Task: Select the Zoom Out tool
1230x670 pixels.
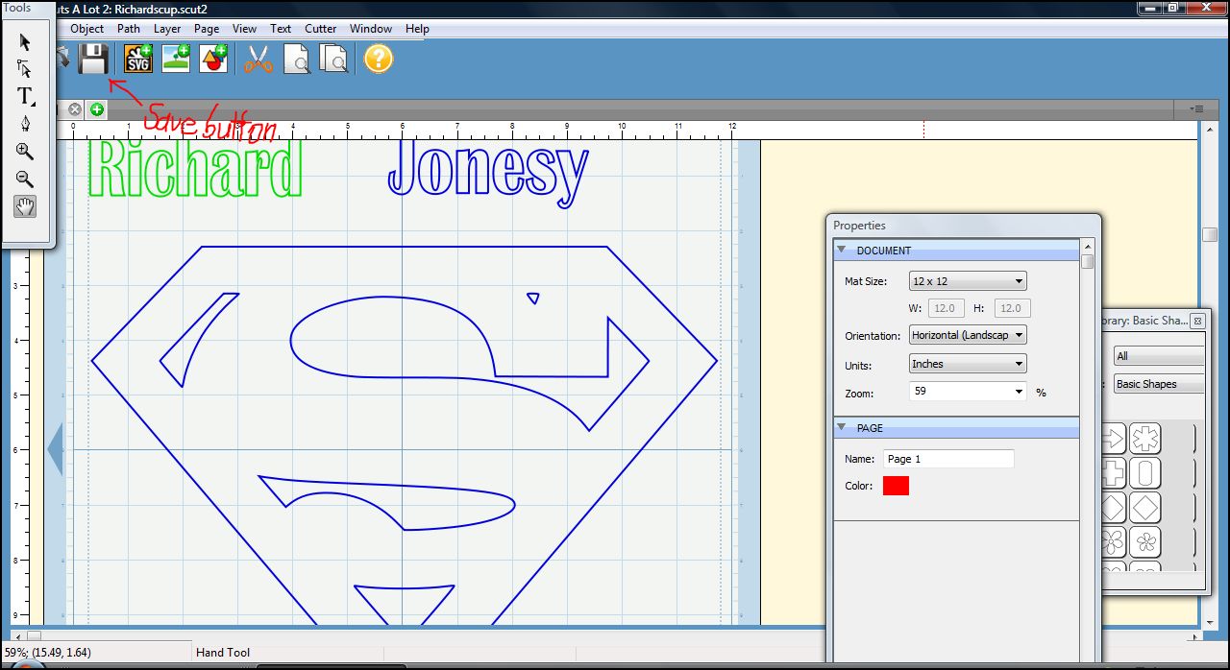Action: 25,179
